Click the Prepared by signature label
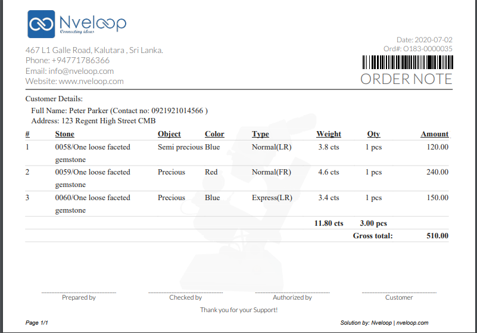 [x=79, y=297]
